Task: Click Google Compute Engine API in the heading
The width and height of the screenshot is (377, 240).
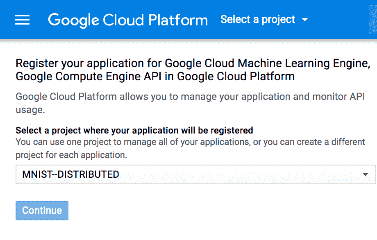Action: pos(89,77)
